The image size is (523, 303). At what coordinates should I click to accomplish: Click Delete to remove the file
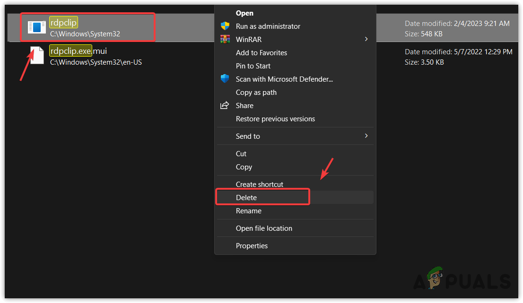tap(246, 197)
